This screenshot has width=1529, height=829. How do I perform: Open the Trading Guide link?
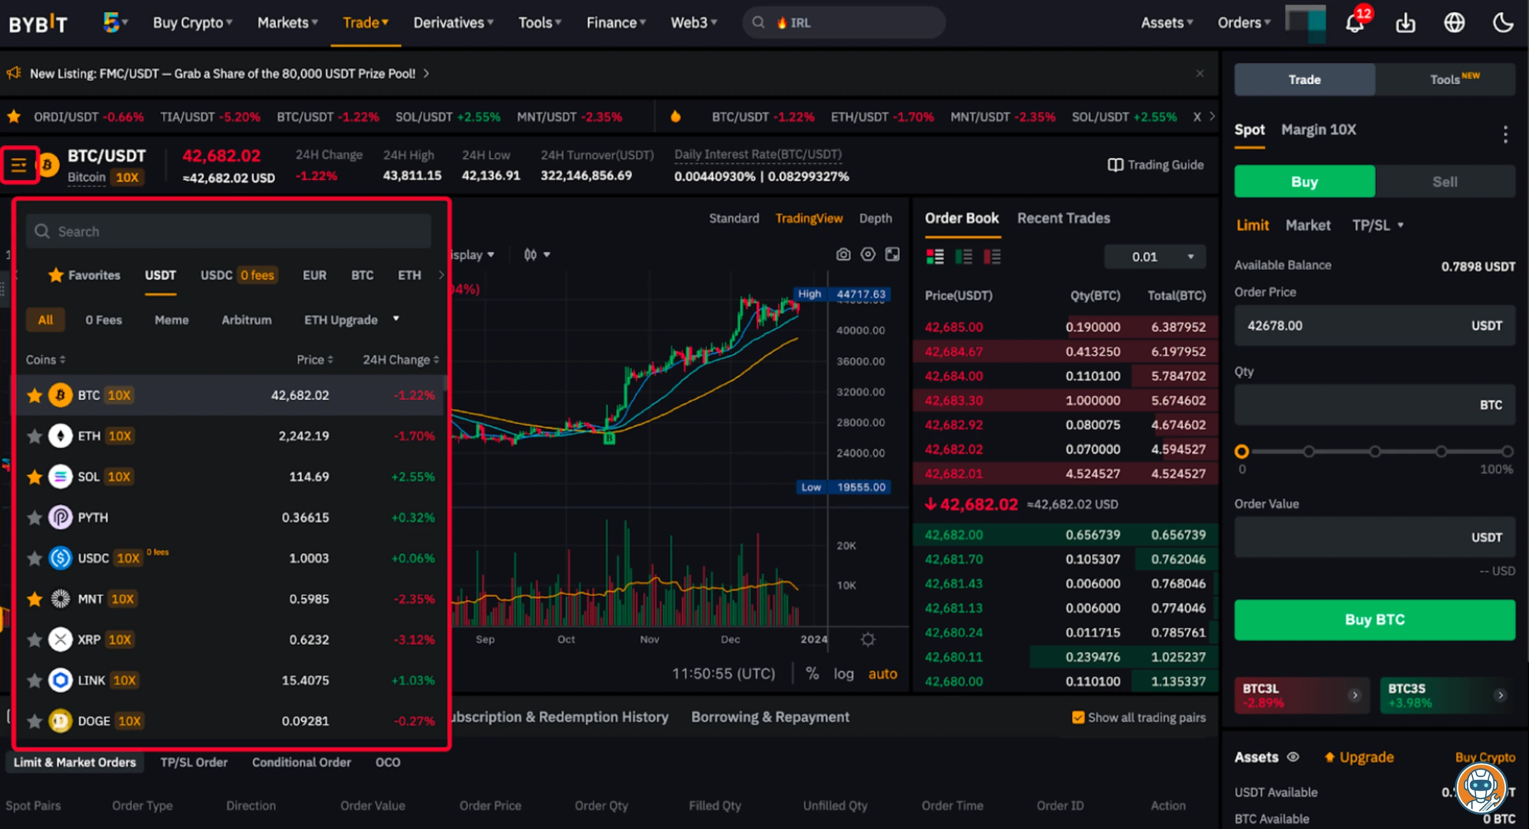click(1154, 164)
